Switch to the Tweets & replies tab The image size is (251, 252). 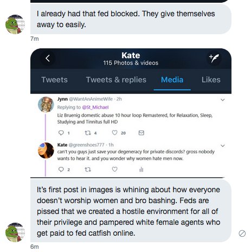(116, 80)
